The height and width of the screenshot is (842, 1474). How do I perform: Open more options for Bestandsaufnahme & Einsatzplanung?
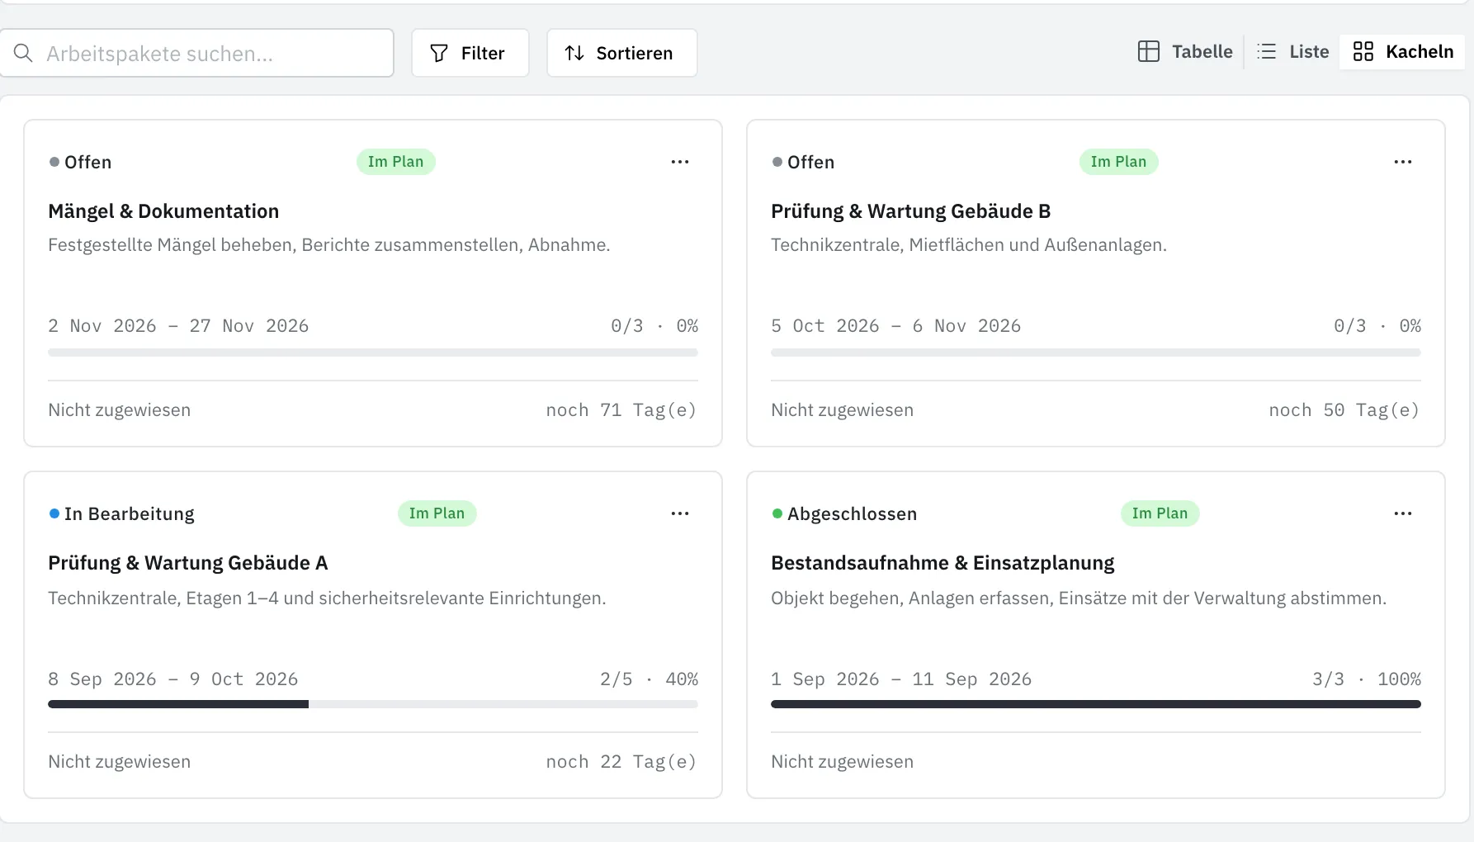1403,513
